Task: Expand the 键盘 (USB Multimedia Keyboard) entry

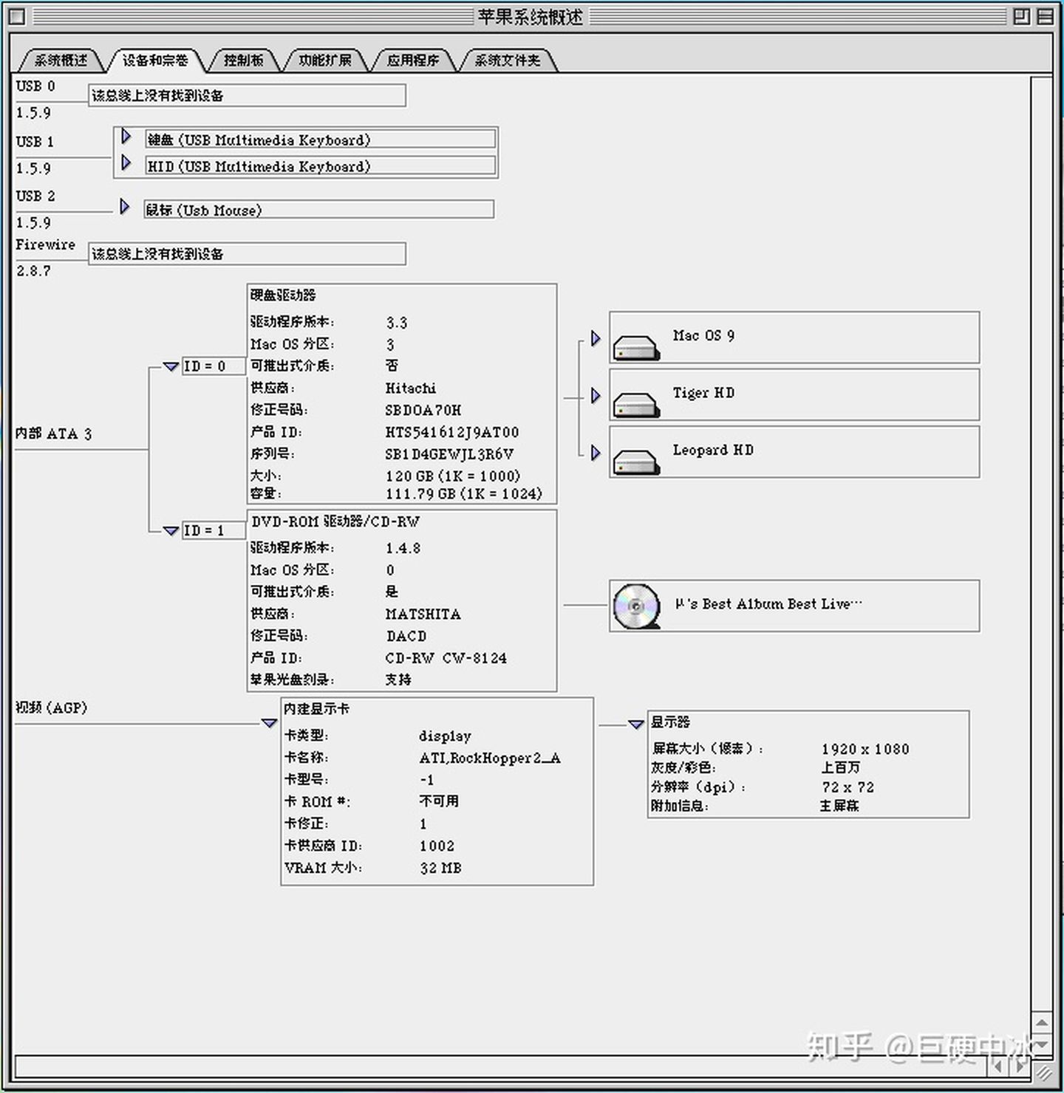Action: click(126, 137)
